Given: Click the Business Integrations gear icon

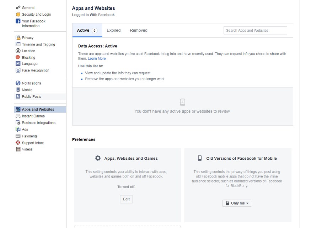Looking at the screenshot, I should point(18,123).
